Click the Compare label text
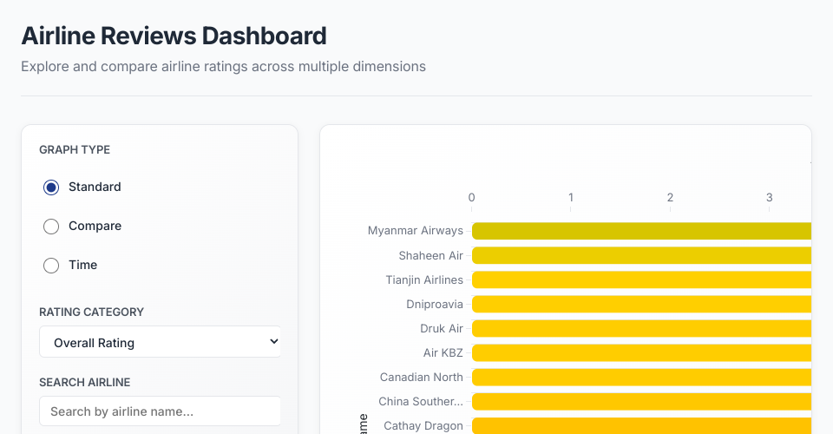 click(x=95, y=226)
